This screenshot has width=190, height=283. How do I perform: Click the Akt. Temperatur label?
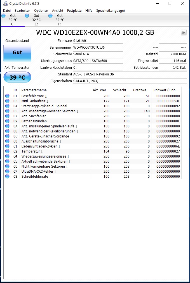[17, 68]
